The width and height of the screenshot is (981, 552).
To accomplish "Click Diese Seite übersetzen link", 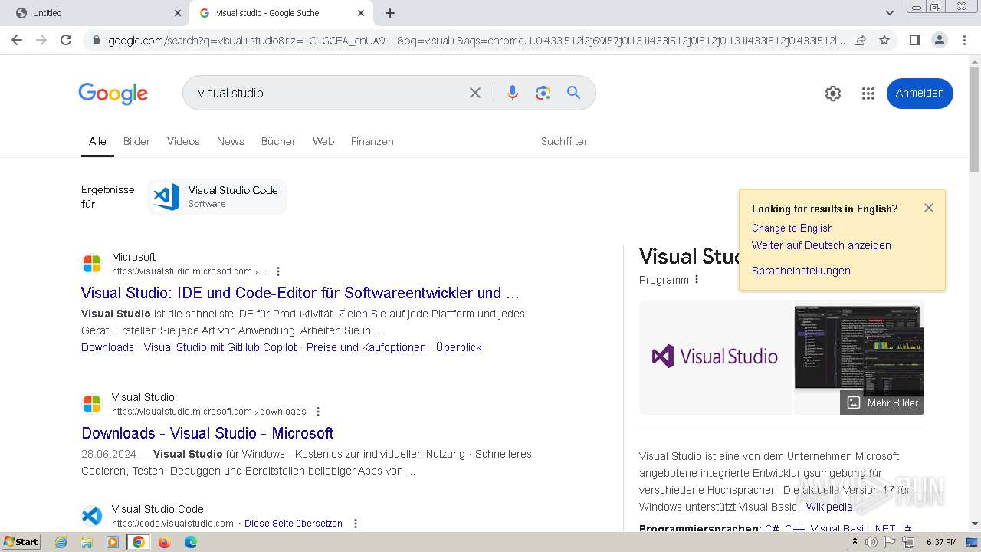I will [x=294, y=524].
